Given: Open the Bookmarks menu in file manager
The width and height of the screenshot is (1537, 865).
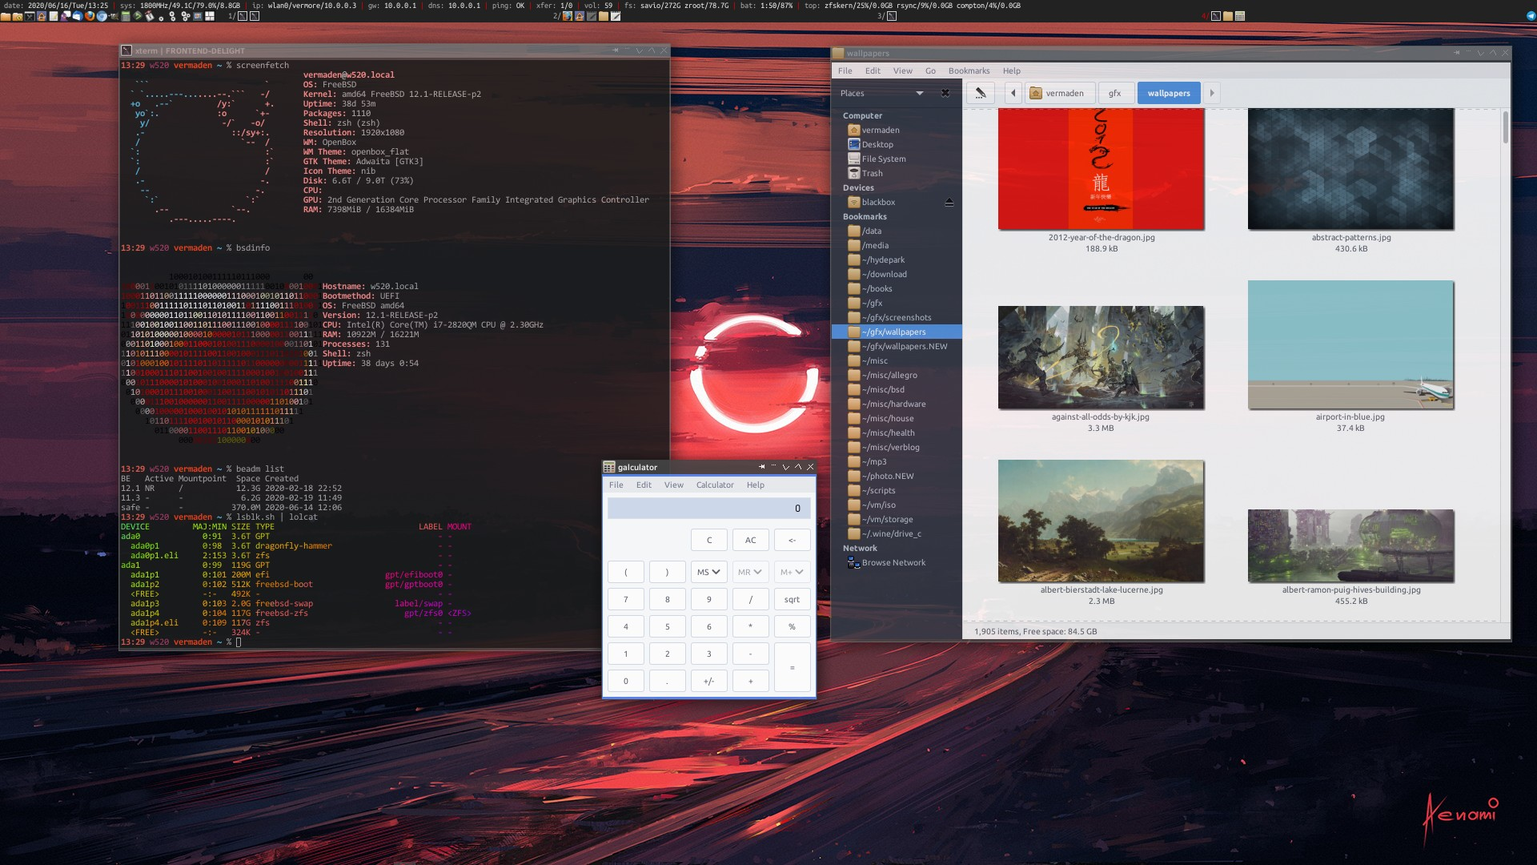Looking at the screenshot, I should click(969, 70).
